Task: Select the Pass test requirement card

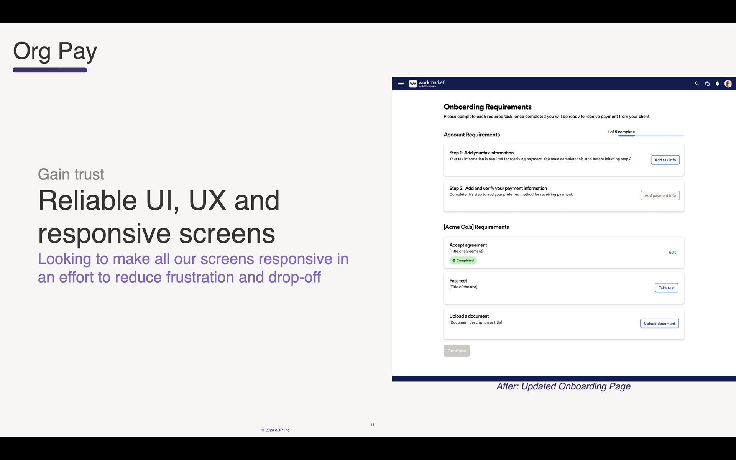Action: [564, 288]
